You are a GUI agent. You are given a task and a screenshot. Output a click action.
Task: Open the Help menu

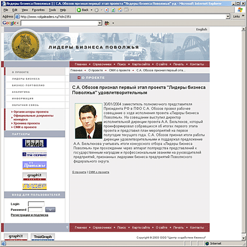pyautogui.click(x=63, y=10)
